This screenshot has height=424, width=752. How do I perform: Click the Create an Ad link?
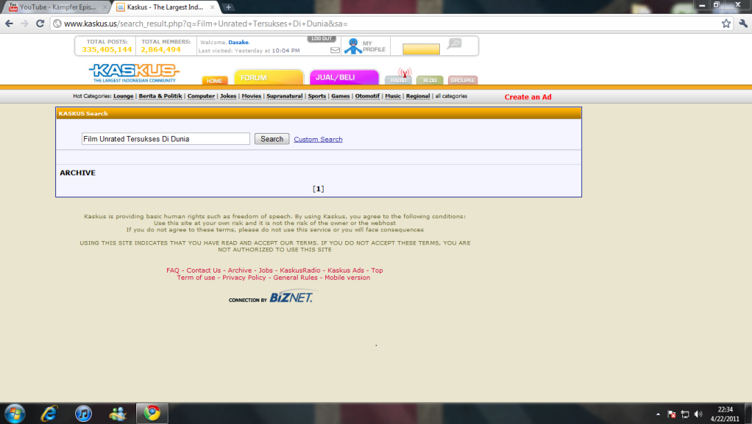pos(528,97)
